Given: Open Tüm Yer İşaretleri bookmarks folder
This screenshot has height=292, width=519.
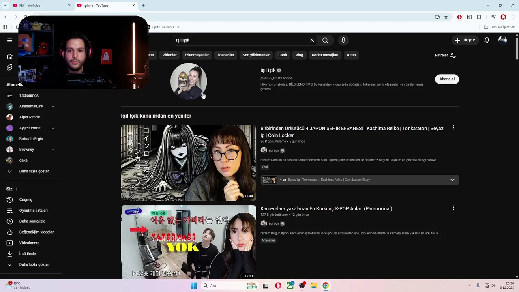Looking at the screenshot, I should point(500,27).
